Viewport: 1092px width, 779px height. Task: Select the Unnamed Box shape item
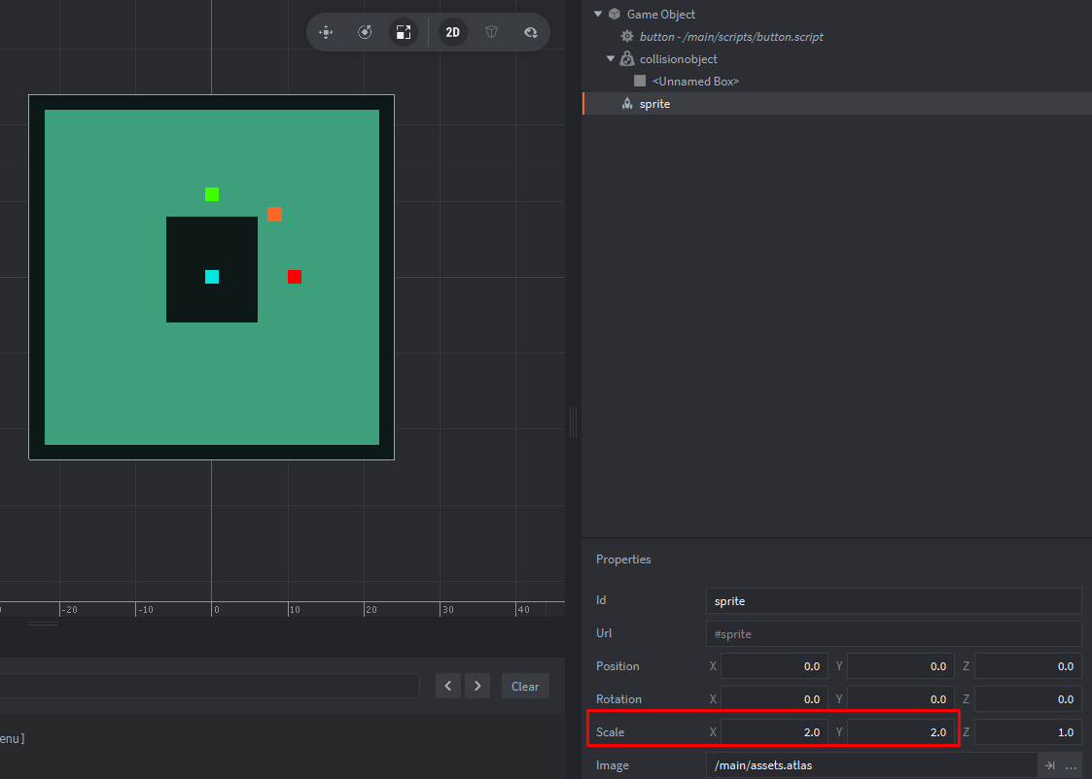(694, 82)
